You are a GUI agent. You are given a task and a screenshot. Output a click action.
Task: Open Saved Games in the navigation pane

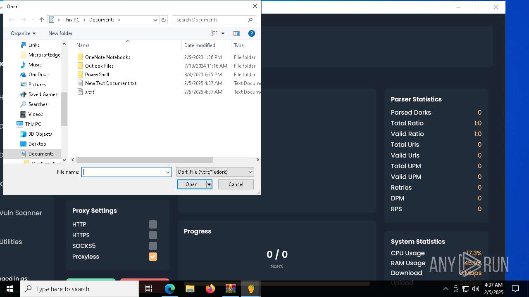pos(43,94)
